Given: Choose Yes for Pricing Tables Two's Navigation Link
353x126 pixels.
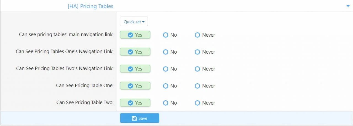Looking at the screenshot, I should click(x=135, y=69).
